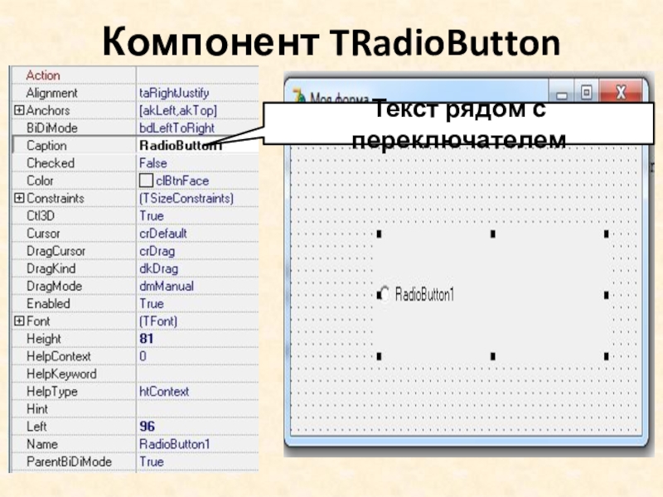Viewport: 663px width, 497px height.
Task: Select the Enabled property name
Action: point(49,304)
